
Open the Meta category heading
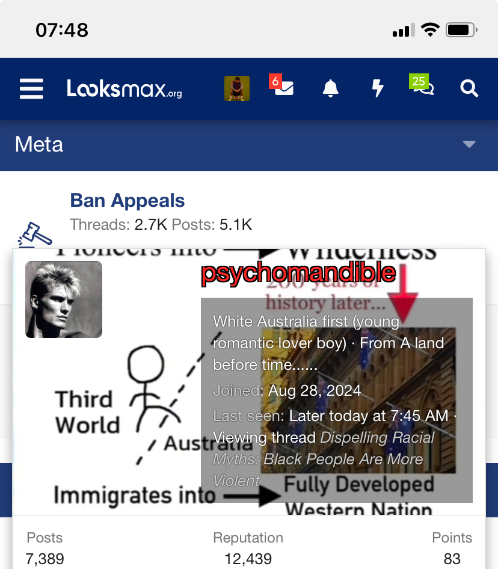39,144
